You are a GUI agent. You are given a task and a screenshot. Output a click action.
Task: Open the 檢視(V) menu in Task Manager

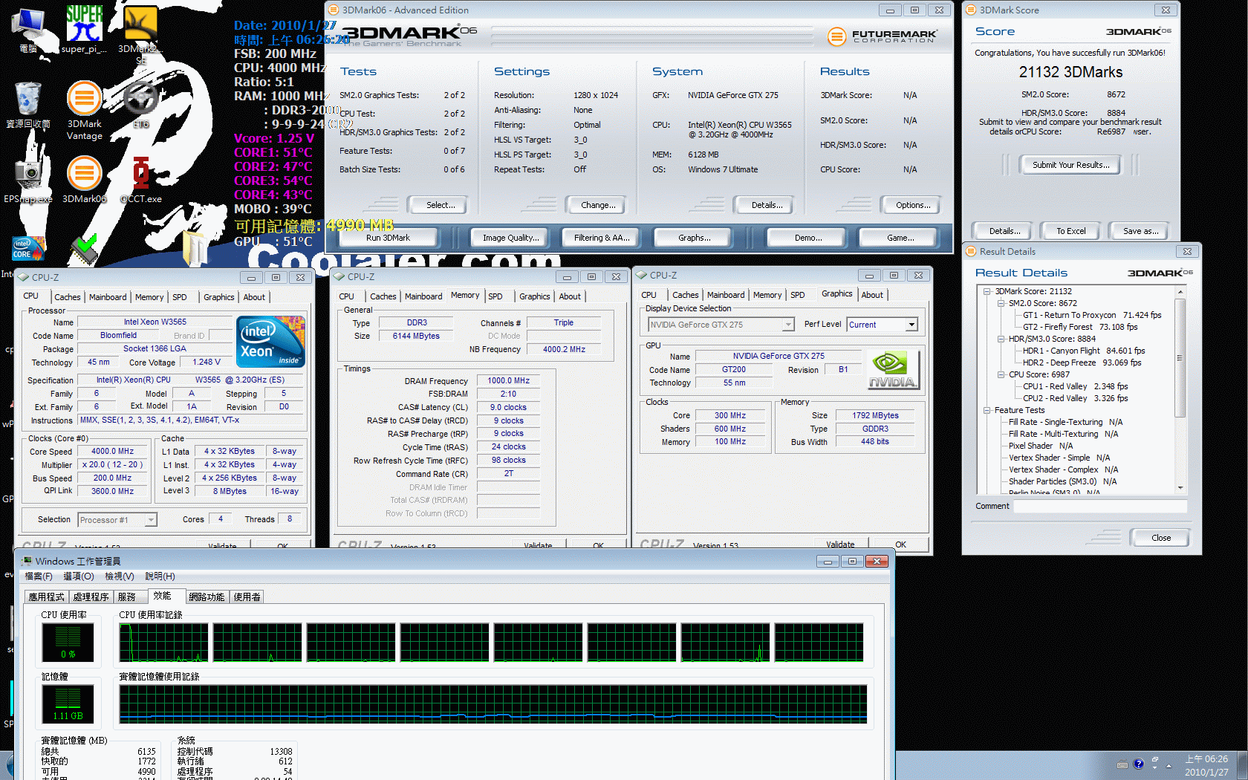[120, 576]
